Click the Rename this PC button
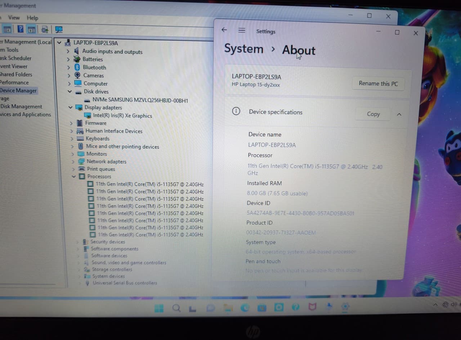The width and height of the screenshot is (461, 340). point(378,83)
